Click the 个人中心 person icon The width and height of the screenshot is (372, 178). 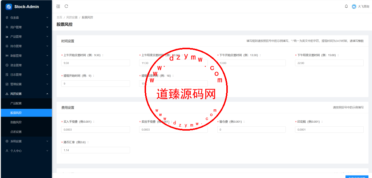pos(7,151)
